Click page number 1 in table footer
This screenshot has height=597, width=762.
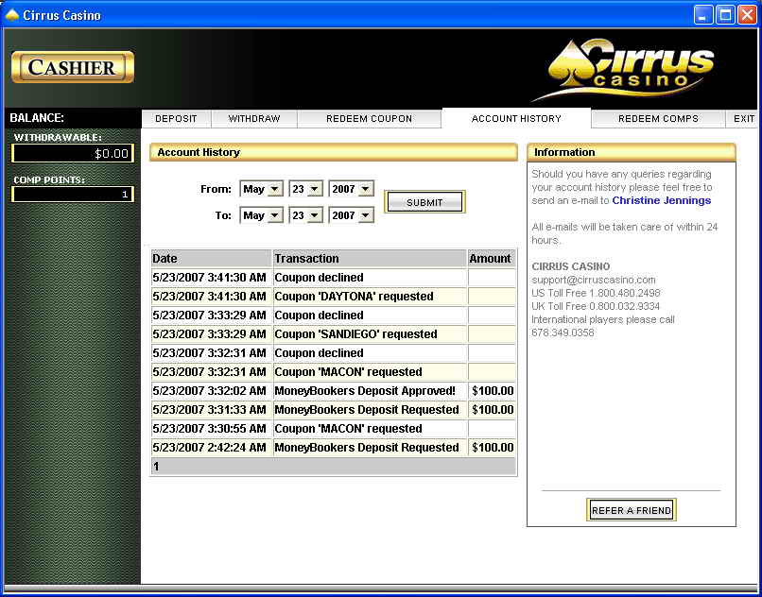coord(156,467)
